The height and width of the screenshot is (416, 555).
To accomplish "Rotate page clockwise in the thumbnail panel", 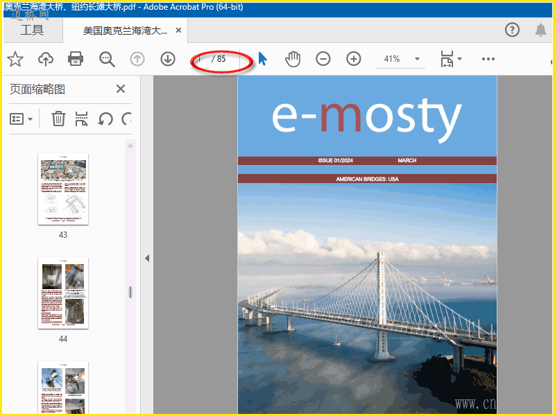I will click(x=126, y=119).
